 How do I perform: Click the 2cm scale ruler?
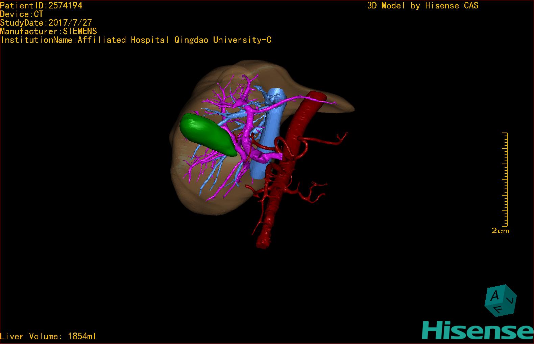pyautogui.click(x=505, y=179)
